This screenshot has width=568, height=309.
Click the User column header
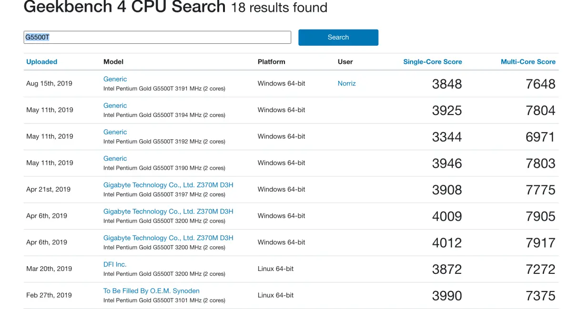345,61
